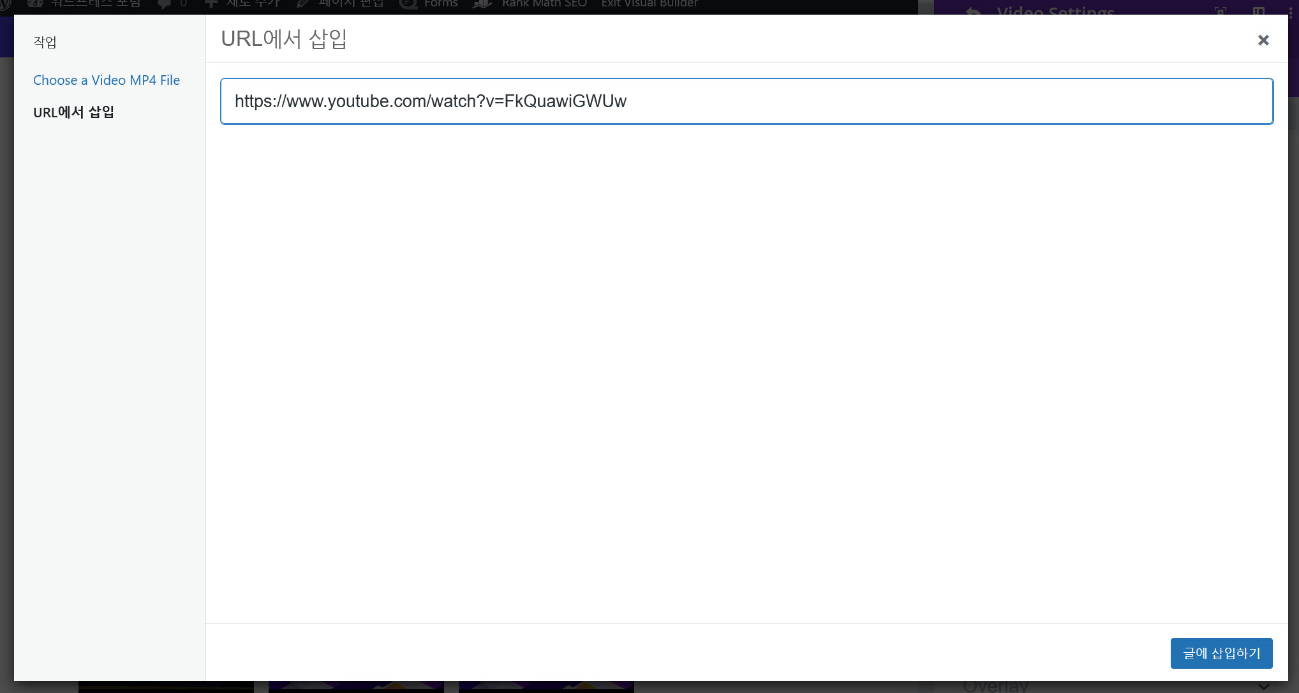
Task: Switch to the URL에서 삽입 tab
Action: click(x=73, y=112)
